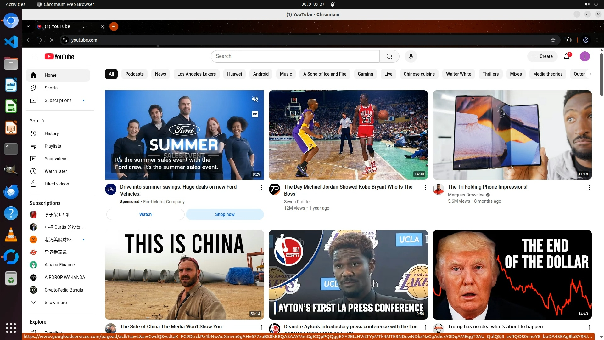Viewport: 604px width, 340px height.
Task: Select the Gaming filter chip
Action: pos(365,74)
